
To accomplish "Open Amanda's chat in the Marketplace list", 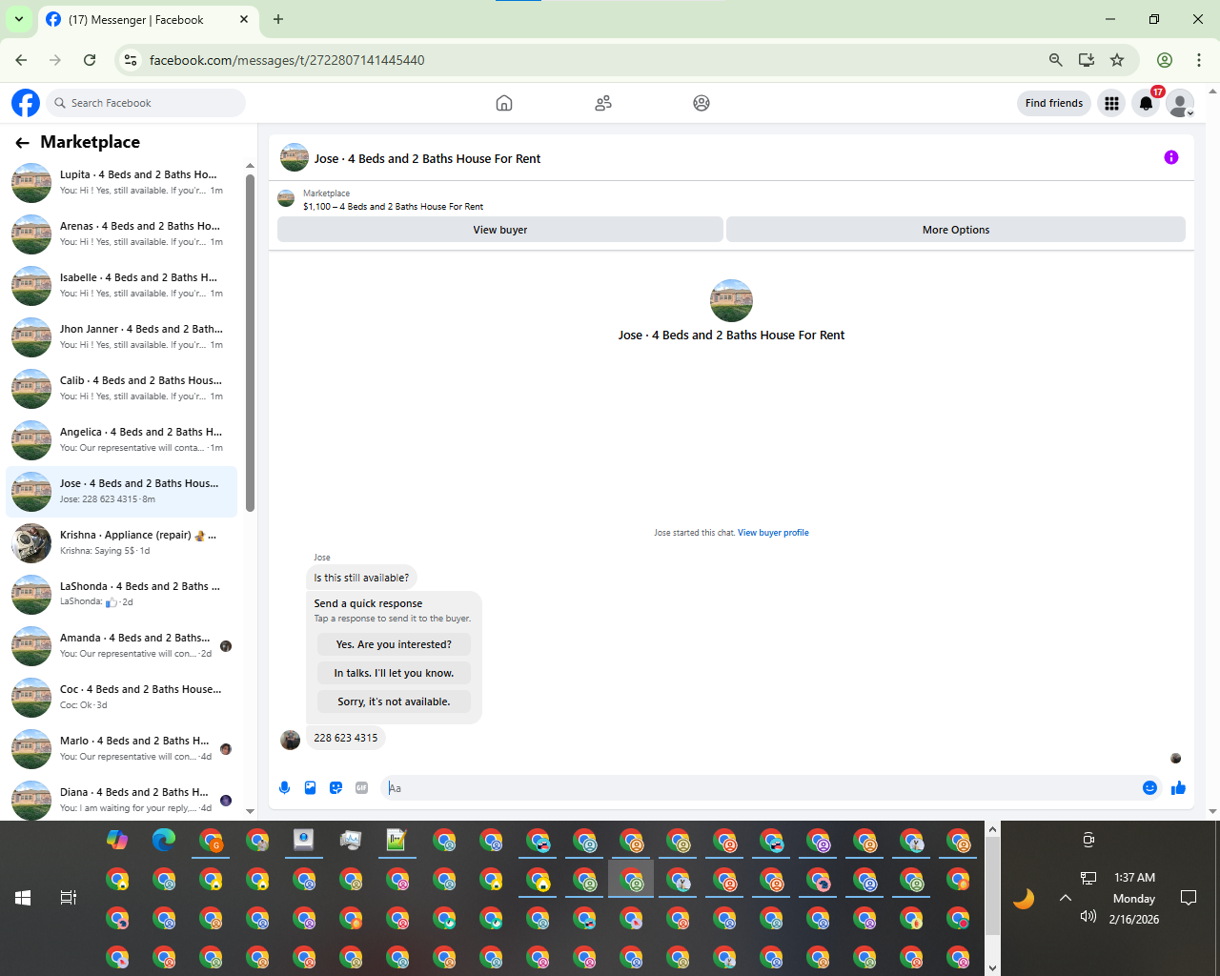I will click(x=121, y=645).
